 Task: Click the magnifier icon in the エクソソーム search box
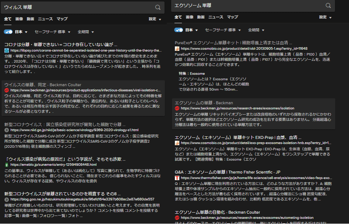pyautogui.click(x=328, y=6)
